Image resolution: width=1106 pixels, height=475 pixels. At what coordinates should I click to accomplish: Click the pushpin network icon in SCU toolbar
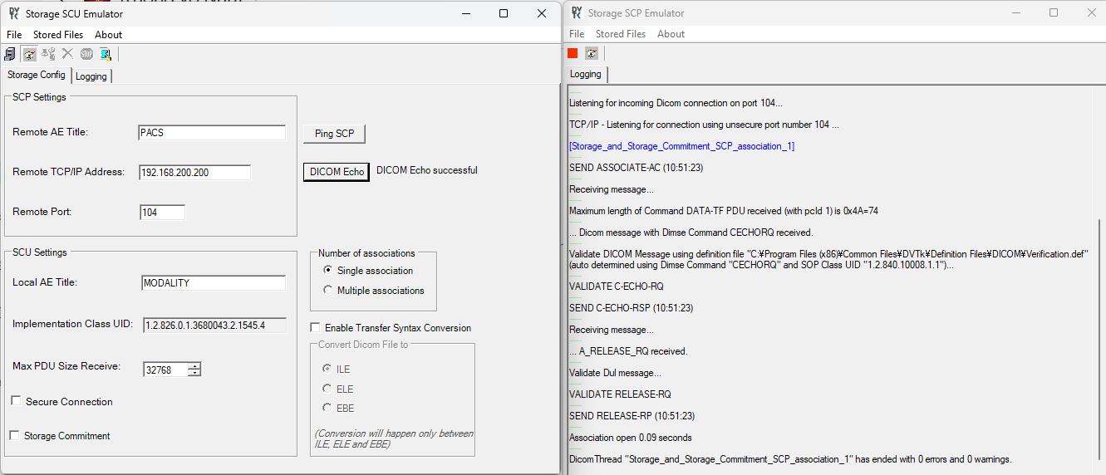48,54
